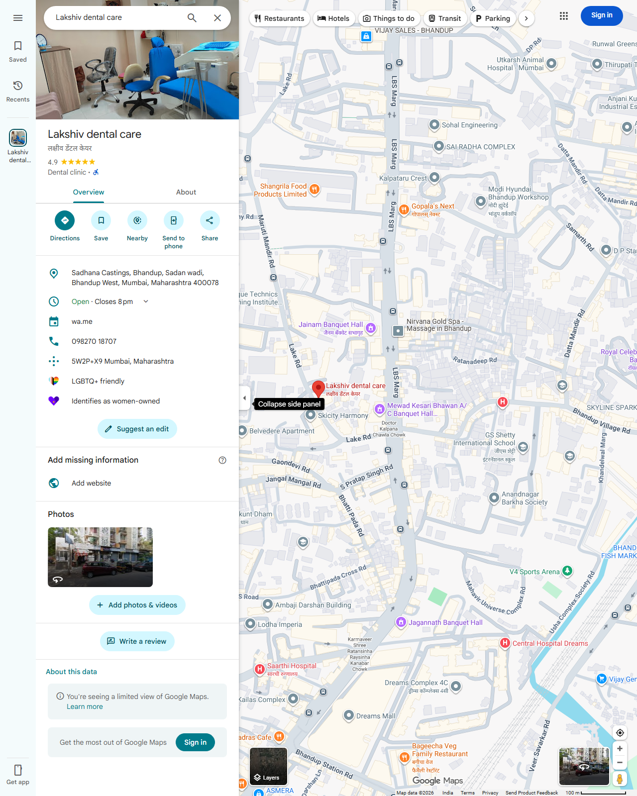Viewport: 637px width, 796px height.
Task: Open Recents history
Action: (x=18, y=92)
